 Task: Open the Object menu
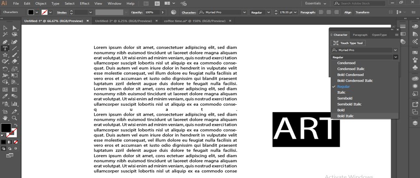[x=41, y=4]
